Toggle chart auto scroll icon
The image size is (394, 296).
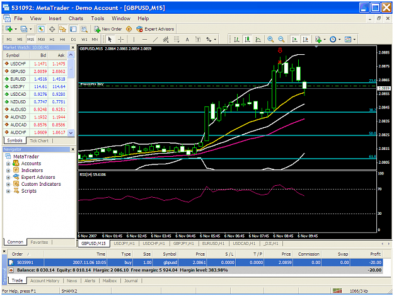point(294,40)
